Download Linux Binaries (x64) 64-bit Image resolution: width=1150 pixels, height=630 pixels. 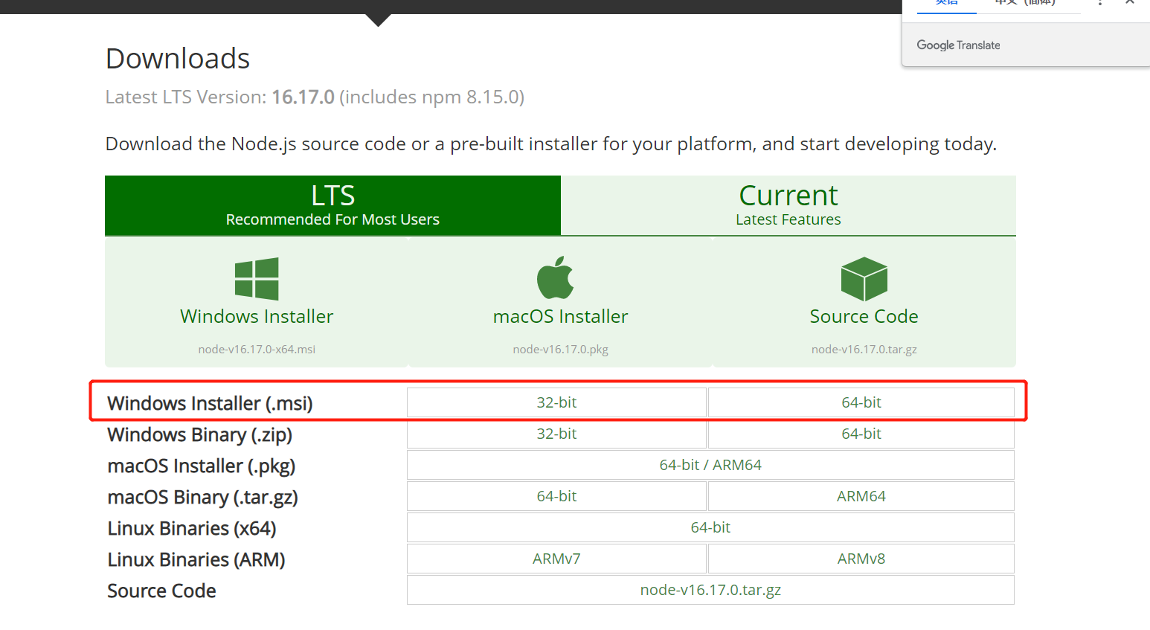pos(710,527)
